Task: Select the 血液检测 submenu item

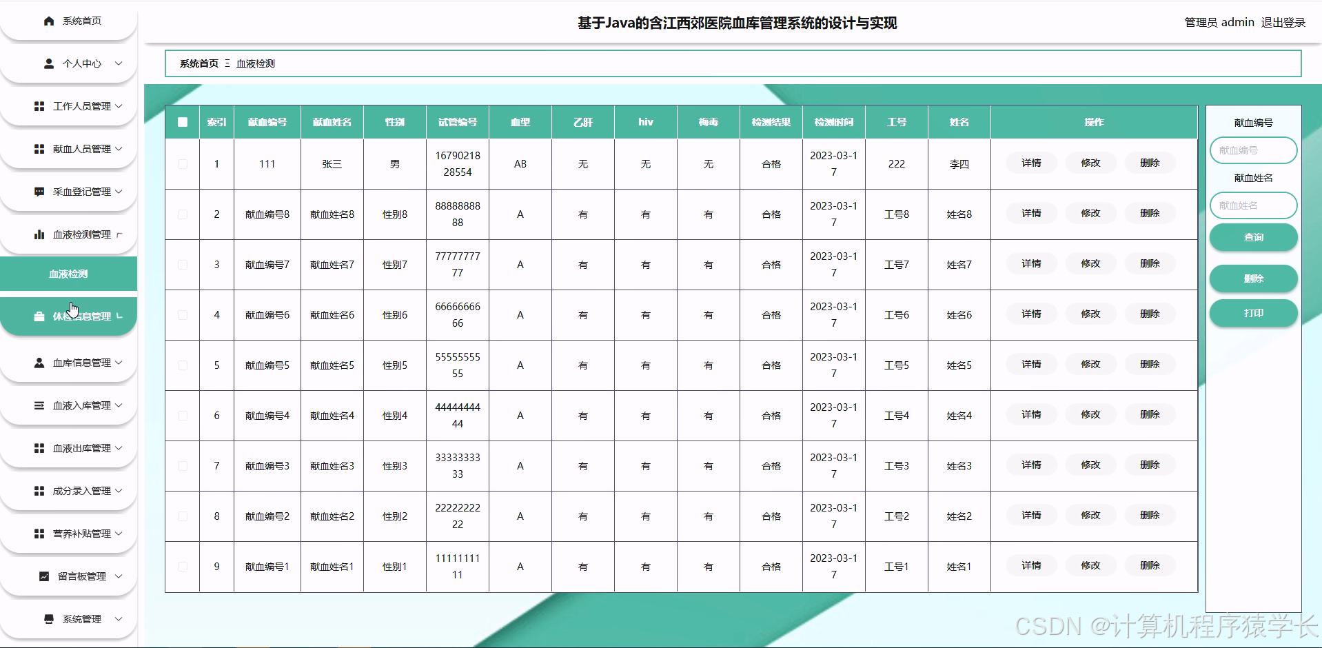Action: 68,274
